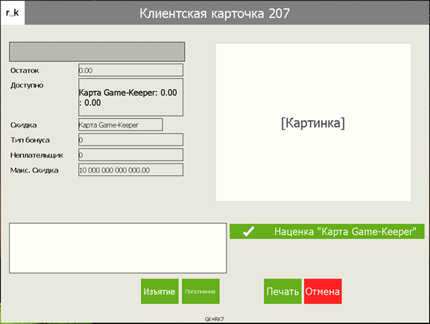Click the Доступно balance box
Screen dimensions: 430x324
point(131,97)
